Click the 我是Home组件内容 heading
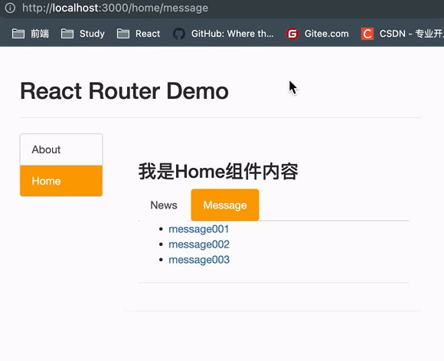Screen dimensions: 444x361 [218, 172]
